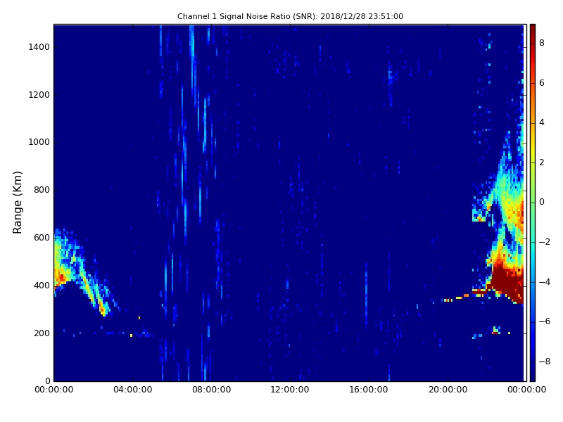The height and width of the screenshot is (422, 563).
Task: Click the 400 range tick label
Action: 42,286
